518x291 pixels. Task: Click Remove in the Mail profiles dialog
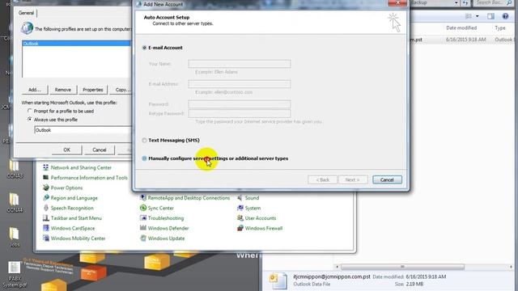tap(63, 90)
